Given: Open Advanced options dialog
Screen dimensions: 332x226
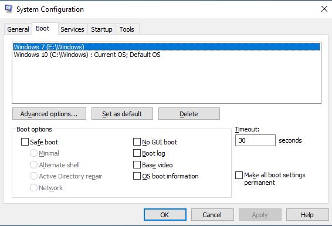Looking at the screenshot, I should [x=49, y=114].
